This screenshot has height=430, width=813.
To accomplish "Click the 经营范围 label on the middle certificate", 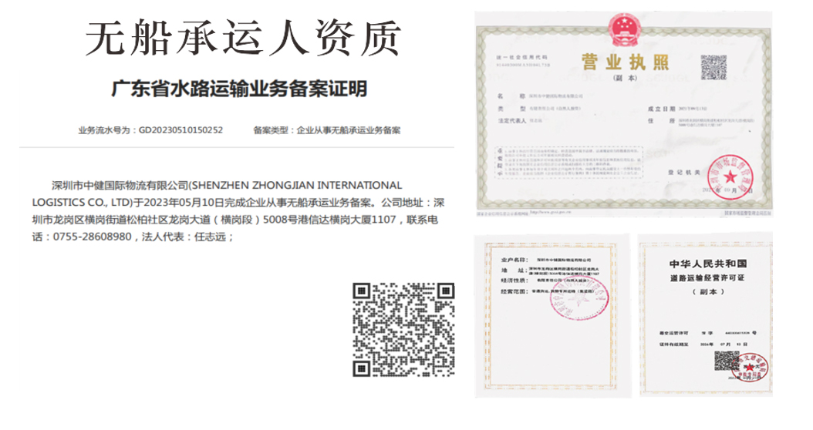I will 514,291.
